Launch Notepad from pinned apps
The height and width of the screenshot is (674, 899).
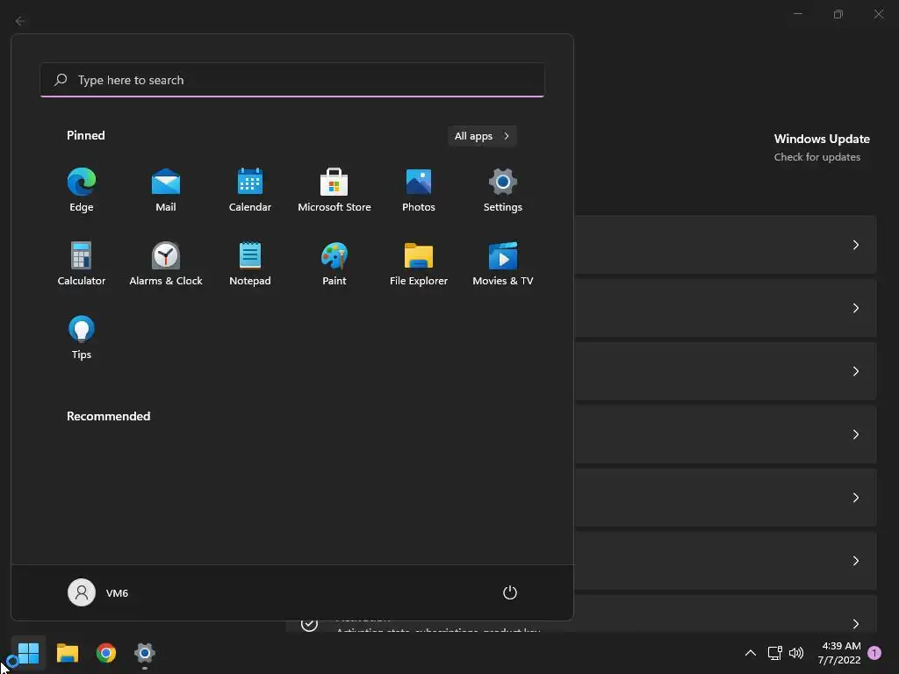(x=250, y=264)
